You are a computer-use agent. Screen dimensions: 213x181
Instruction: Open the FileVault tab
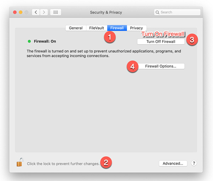coord(97,28)
